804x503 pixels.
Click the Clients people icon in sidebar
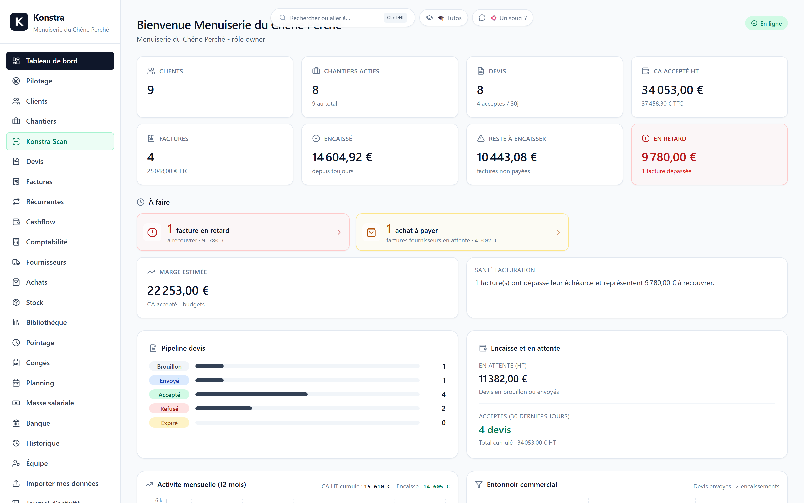coord(16,101)
